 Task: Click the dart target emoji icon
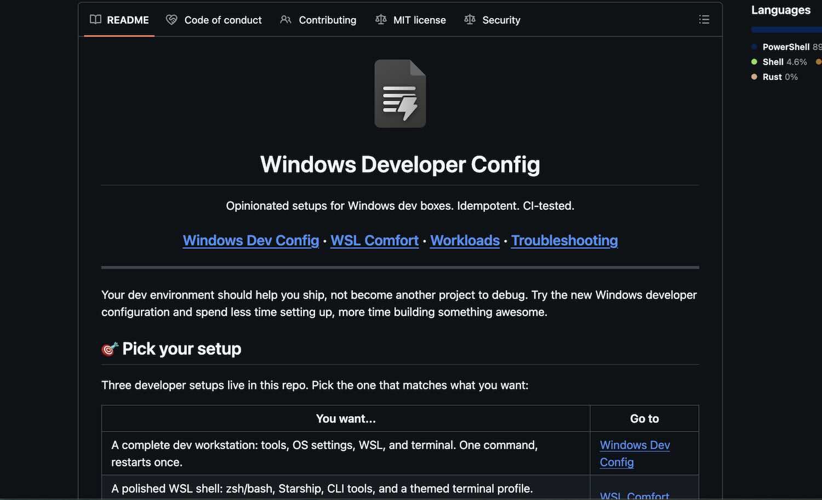(110, 349)
